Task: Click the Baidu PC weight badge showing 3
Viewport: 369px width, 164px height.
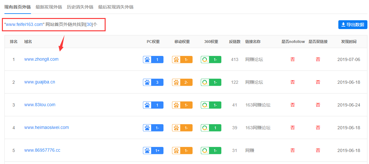Action: tap(153, 82)
